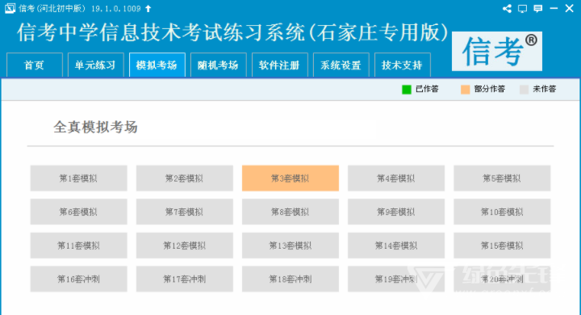Open the 系统设置 tab
Image resolution: width=581 pixels, height=315 pixels.
pyautogui.click(x=341, y=65)
